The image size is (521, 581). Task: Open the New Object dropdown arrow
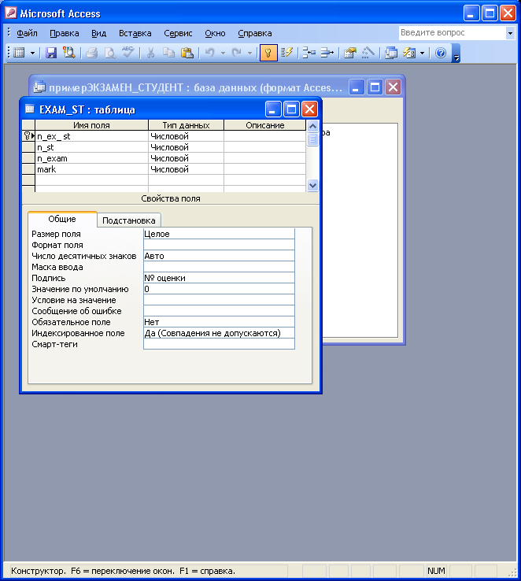tap(422, 53)
